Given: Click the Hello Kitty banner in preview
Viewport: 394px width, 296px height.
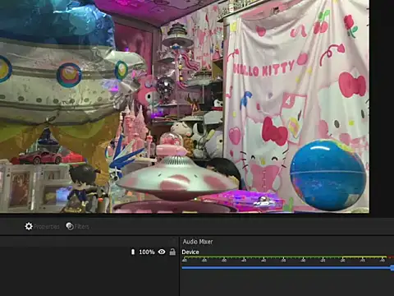Looking at the screenshot, I should [x=296, y=104].
